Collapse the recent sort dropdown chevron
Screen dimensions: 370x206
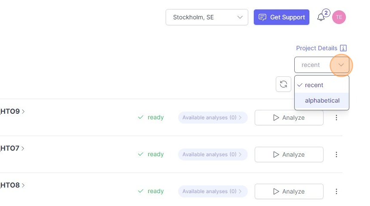coord(341,65)
